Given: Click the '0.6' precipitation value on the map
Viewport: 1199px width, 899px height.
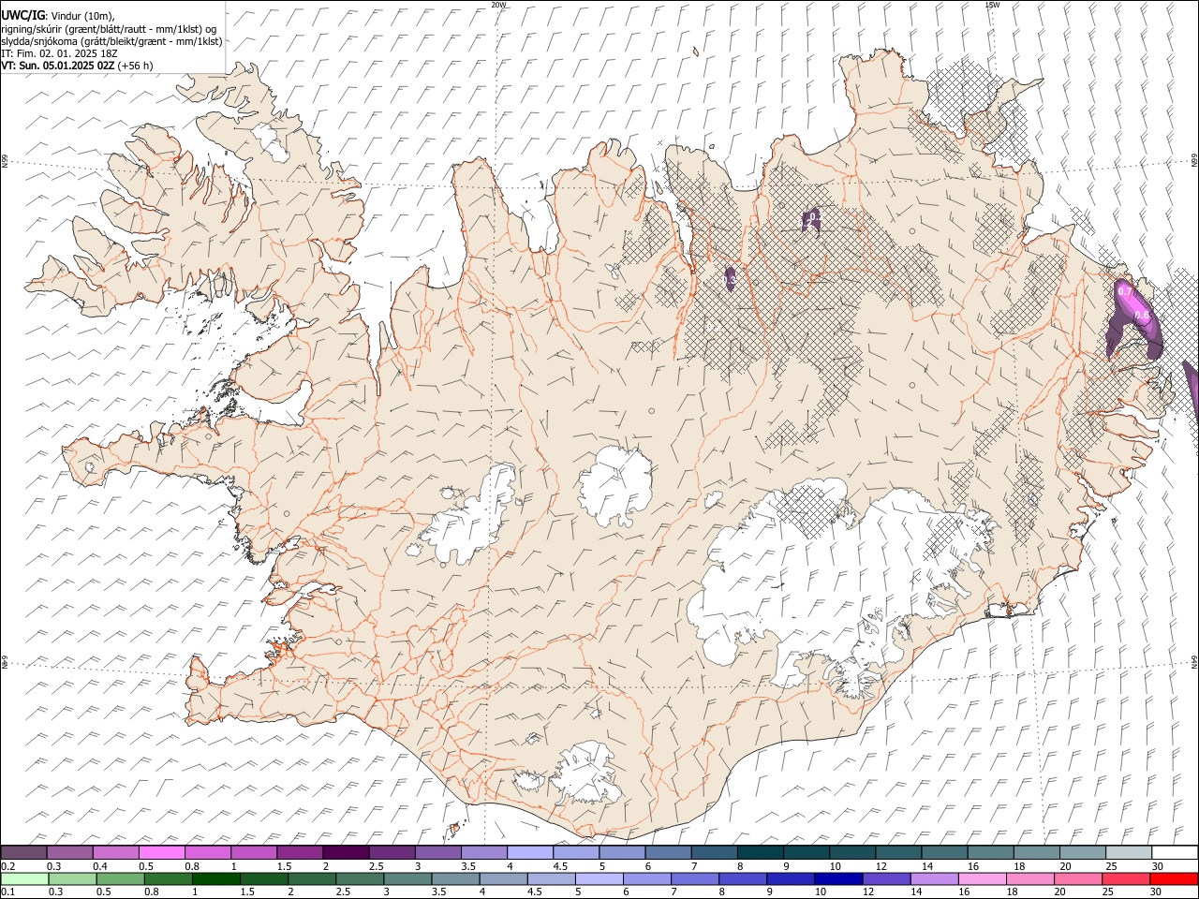Looking at the screenshot, I should click(x=1143, y=317).
